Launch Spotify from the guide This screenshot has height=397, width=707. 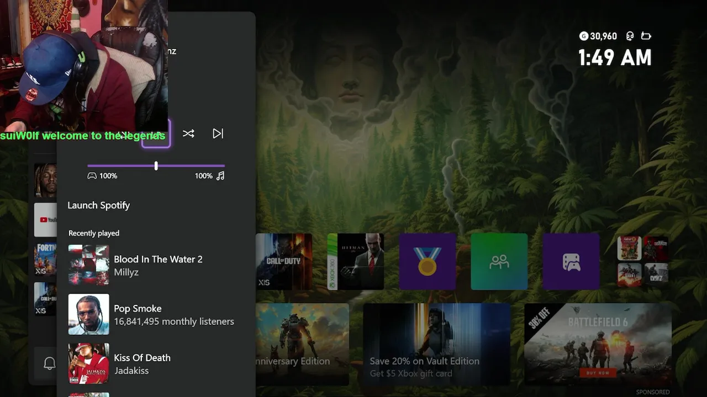click(99, 205)
